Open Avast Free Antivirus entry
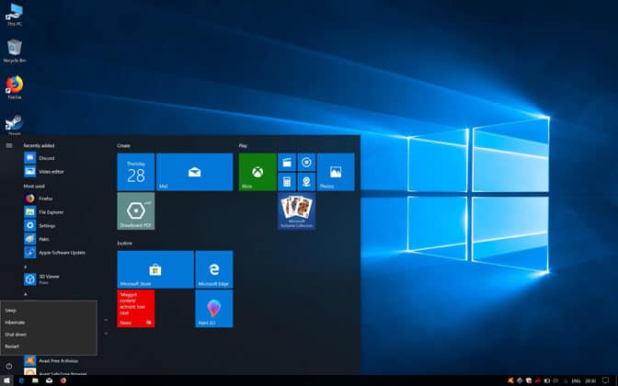This screenshot has height=386, width=618. pyautogui.click(x=59, y=360)
